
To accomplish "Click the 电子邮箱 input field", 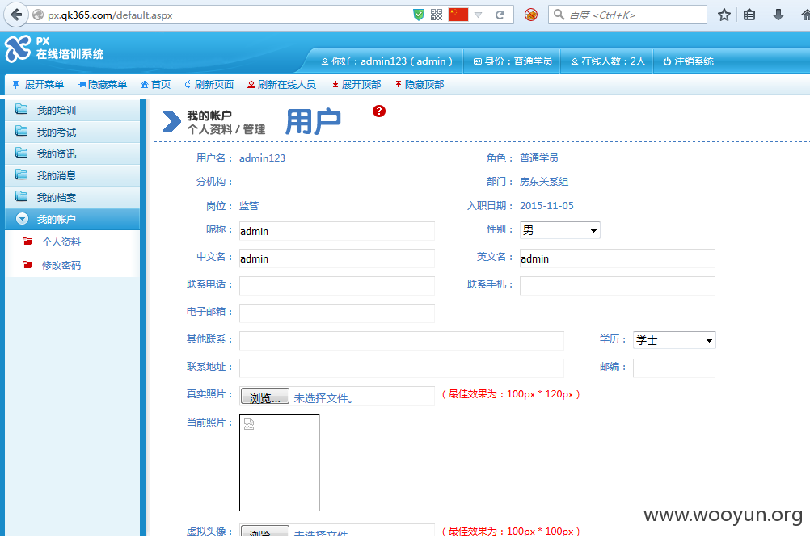I will tap(337, 313).
